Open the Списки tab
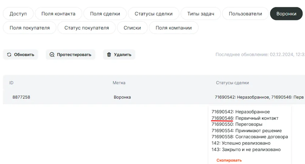305x164 pixels. click(132, 28)
